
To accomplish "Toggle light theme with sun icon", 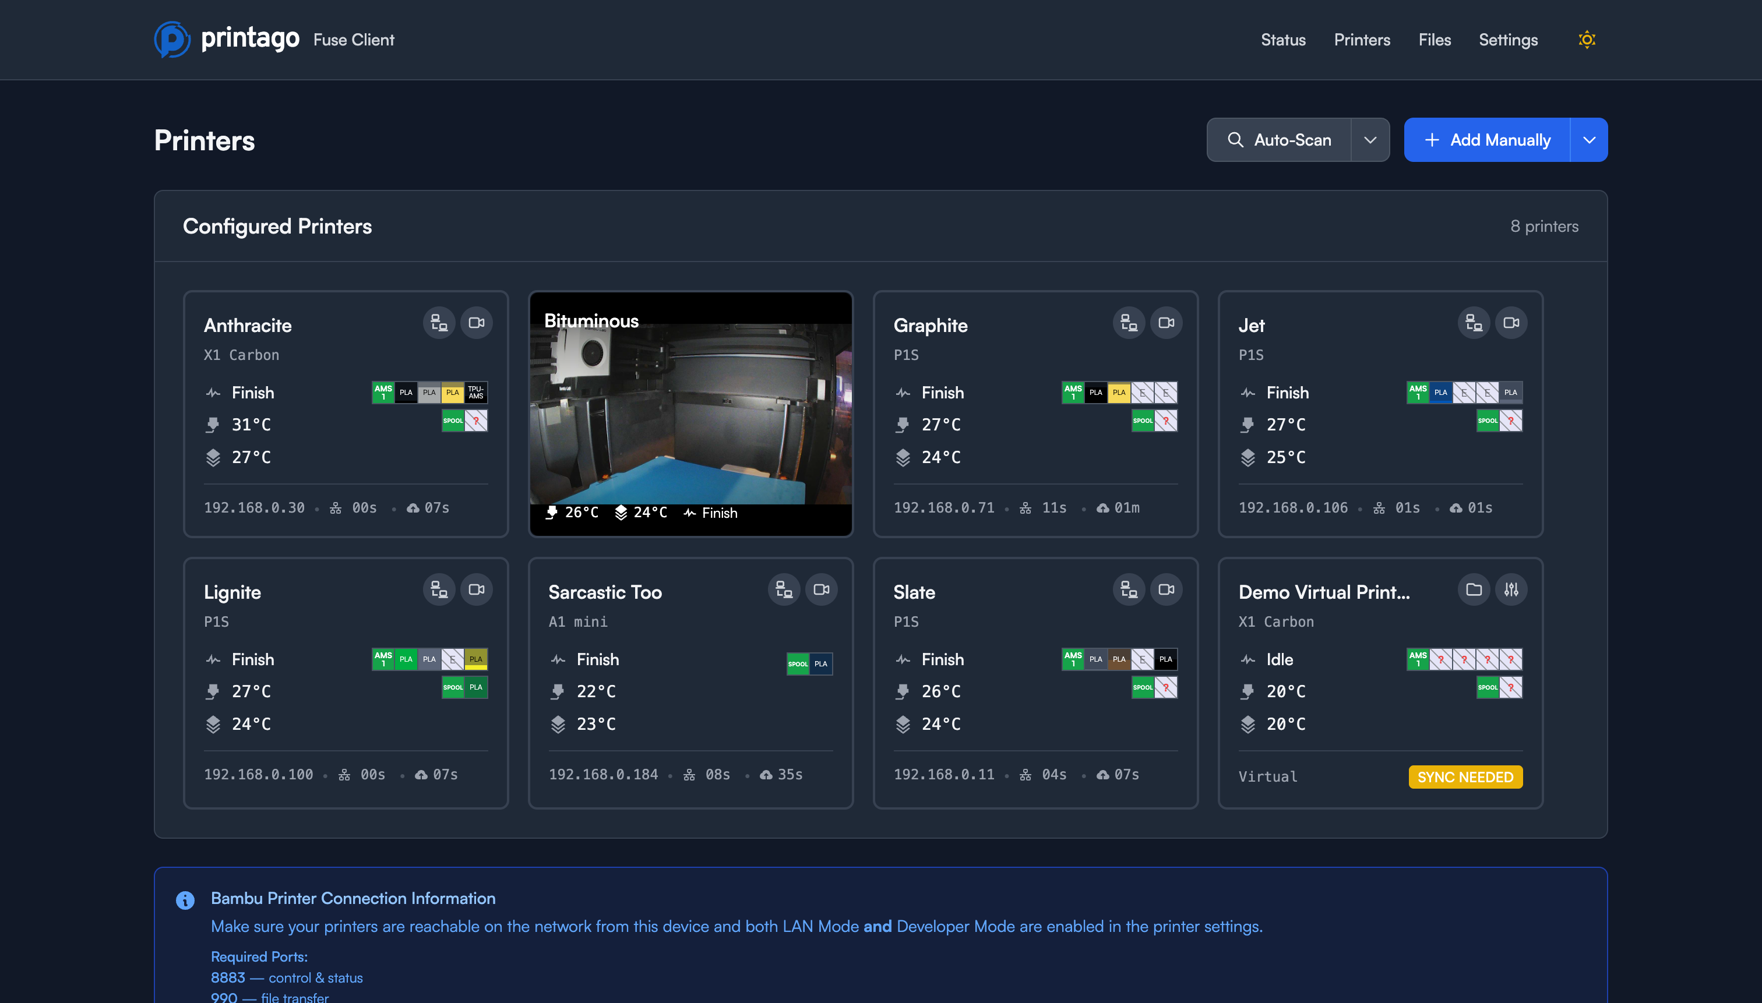I will point(1586,40).
